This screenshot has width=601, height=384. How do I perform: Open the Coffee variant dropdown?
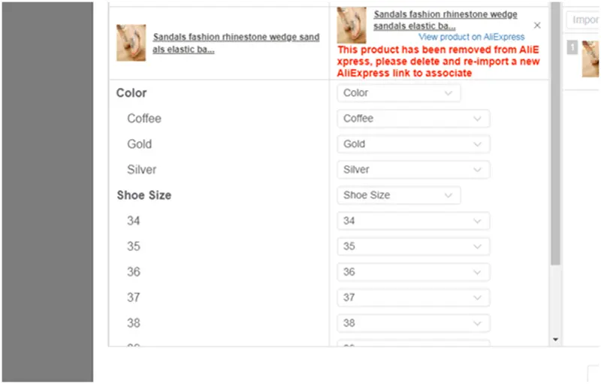point(413,119)
